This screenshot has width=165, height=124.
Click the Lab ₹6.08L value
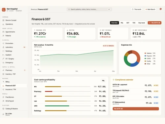(x=102, y=101)
